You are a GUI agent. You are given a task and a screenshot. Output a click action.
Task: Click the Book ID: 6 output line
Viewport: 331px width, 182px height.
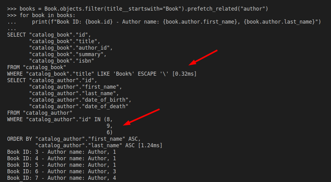(x=61, y=171)
